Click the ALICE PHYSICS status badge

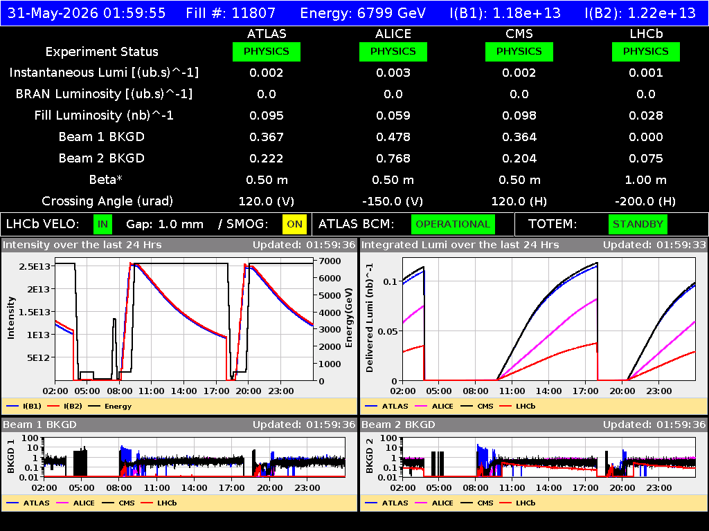point(393,51)
